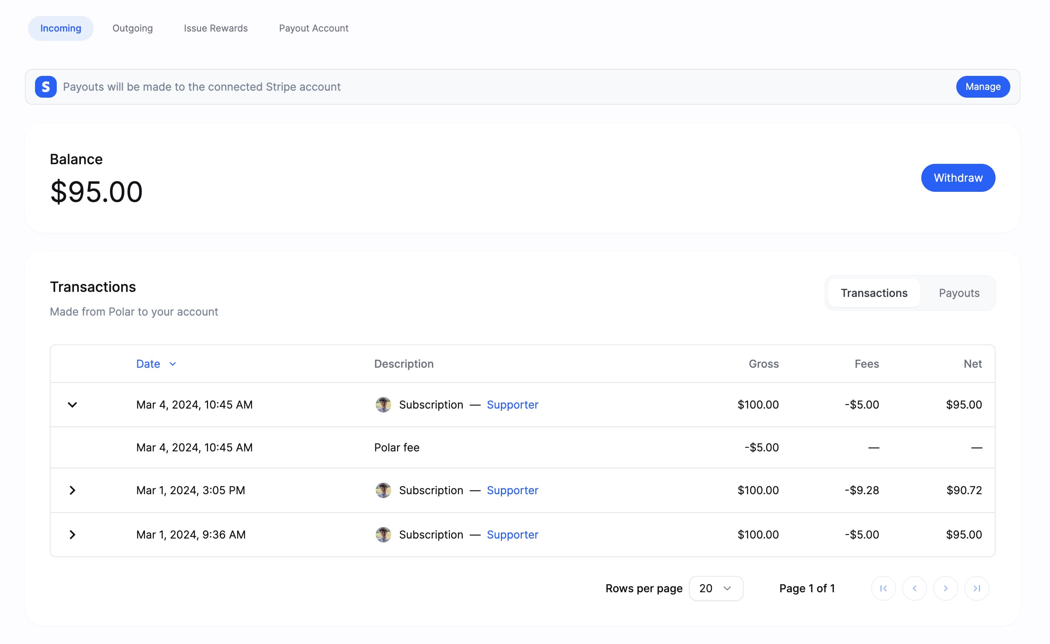Expand the Mar 4 subscription row

coord(73,405)
